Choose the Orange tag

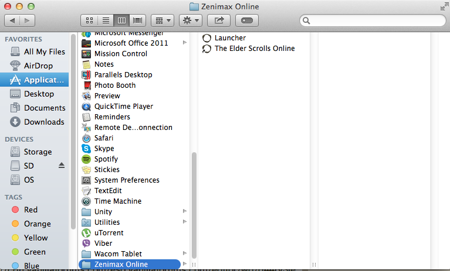[35, 224]
